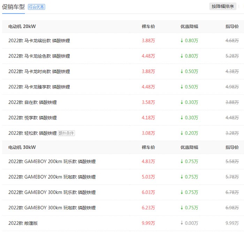Image resolution: width=244 pixels, height=232 pixels.
Task: Click 裸车价 header in 20kW section
Action: tap(148, 26)
